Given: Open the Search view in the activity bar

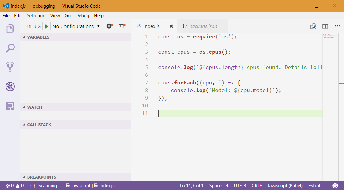Looking at the screenshot, I should (10, 48).
